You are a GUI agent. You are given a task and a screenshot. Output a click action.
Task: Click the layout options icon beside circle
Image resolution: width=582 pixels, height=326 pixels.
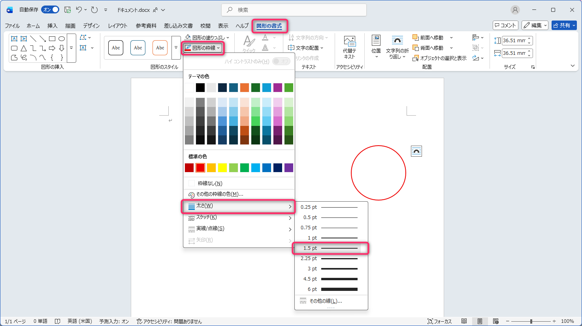(x=416, y=151)
